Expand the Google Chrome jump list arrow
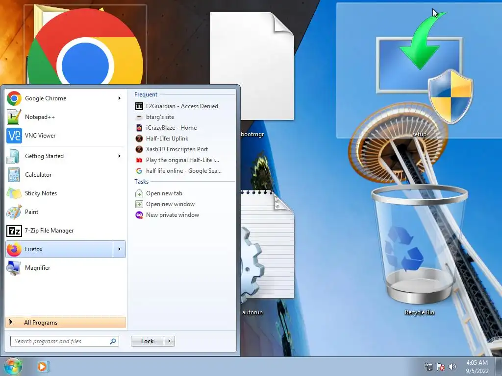 pyautogui.click(x=120, y=98)
